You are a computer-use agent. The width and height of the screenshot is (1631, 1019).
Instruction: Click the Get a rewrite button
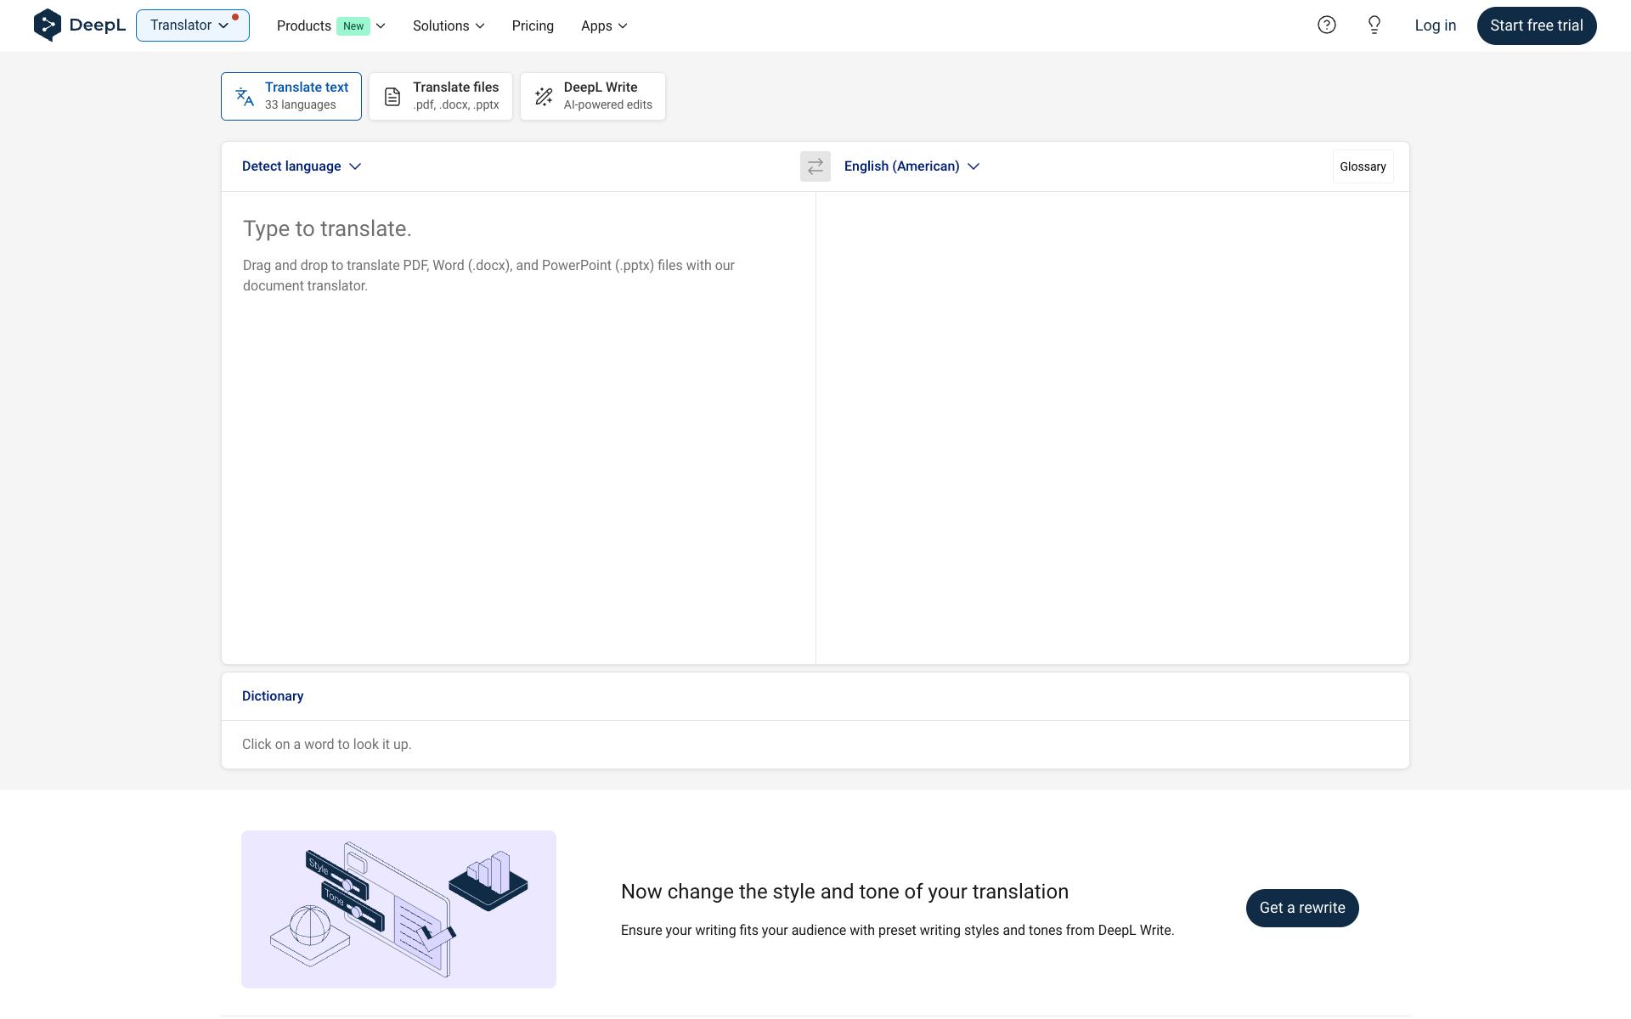(x=1301, y=908)
